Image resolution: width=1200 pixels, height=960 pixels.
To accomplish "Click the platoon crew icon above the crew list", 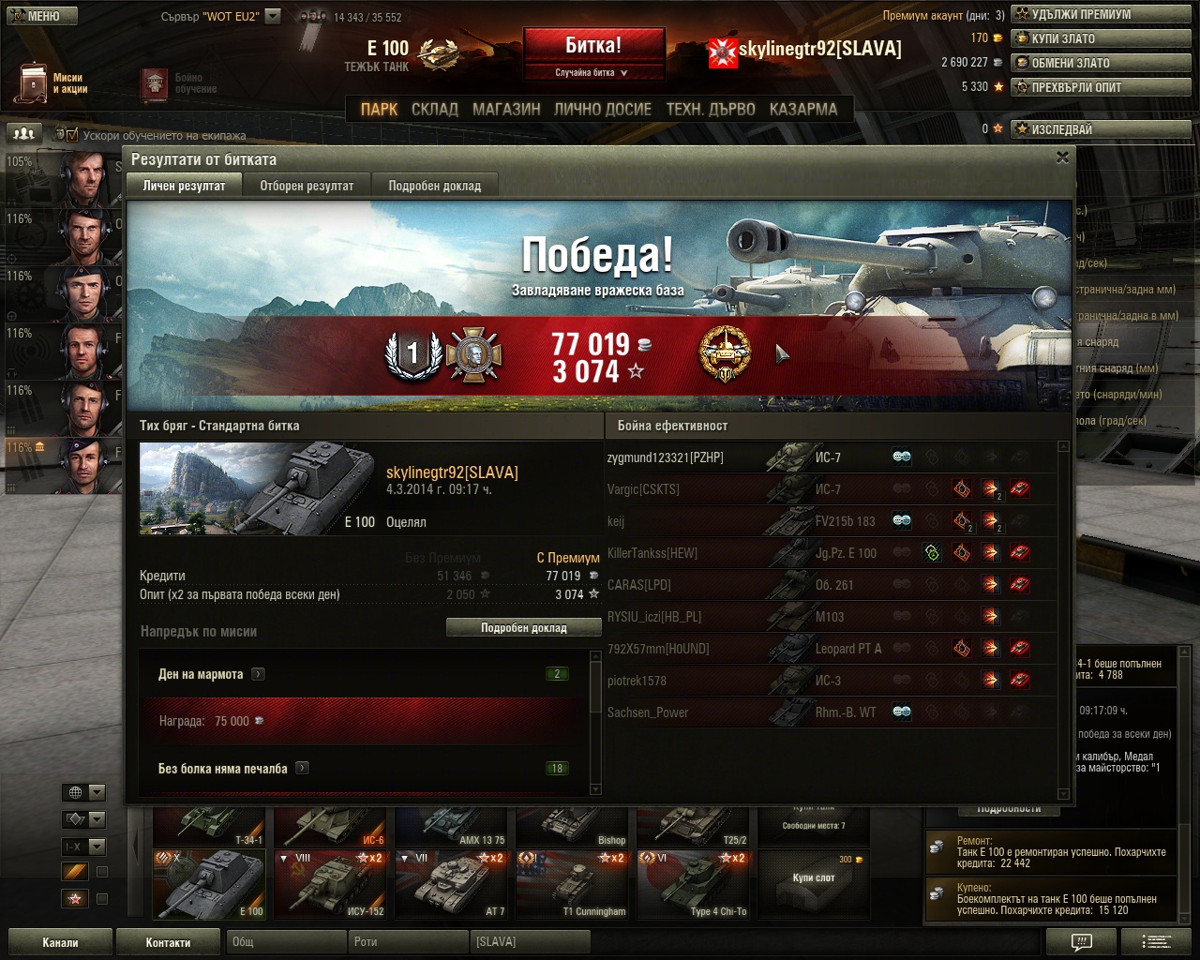I will 24,134.
